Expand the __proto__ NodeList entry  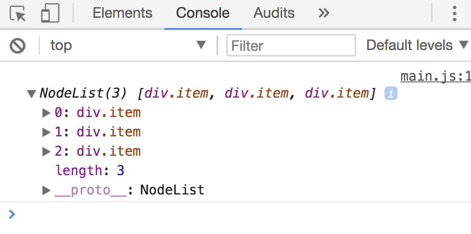[x=46, y=190]
